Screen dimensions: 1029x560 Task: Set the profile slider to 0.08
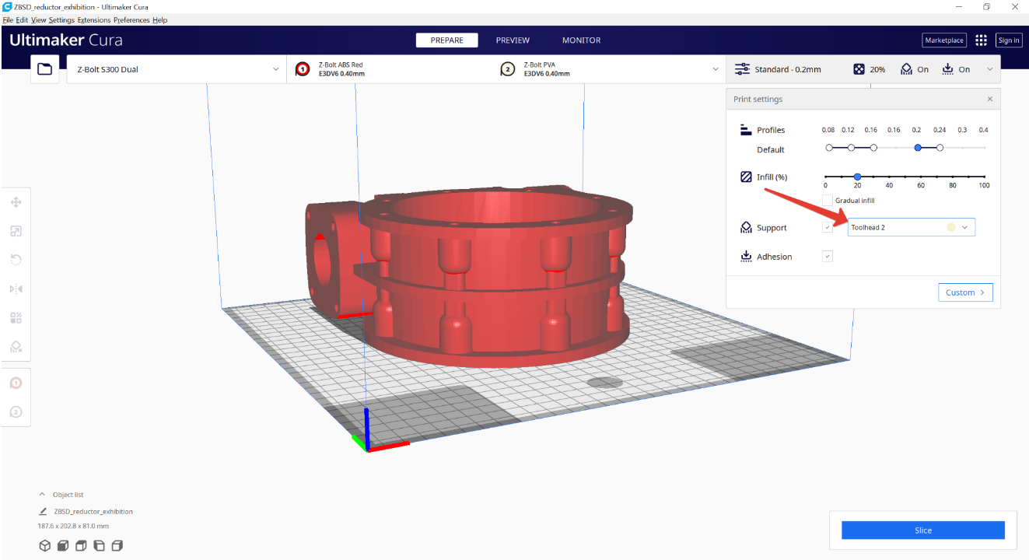click(x=829, y=148)
